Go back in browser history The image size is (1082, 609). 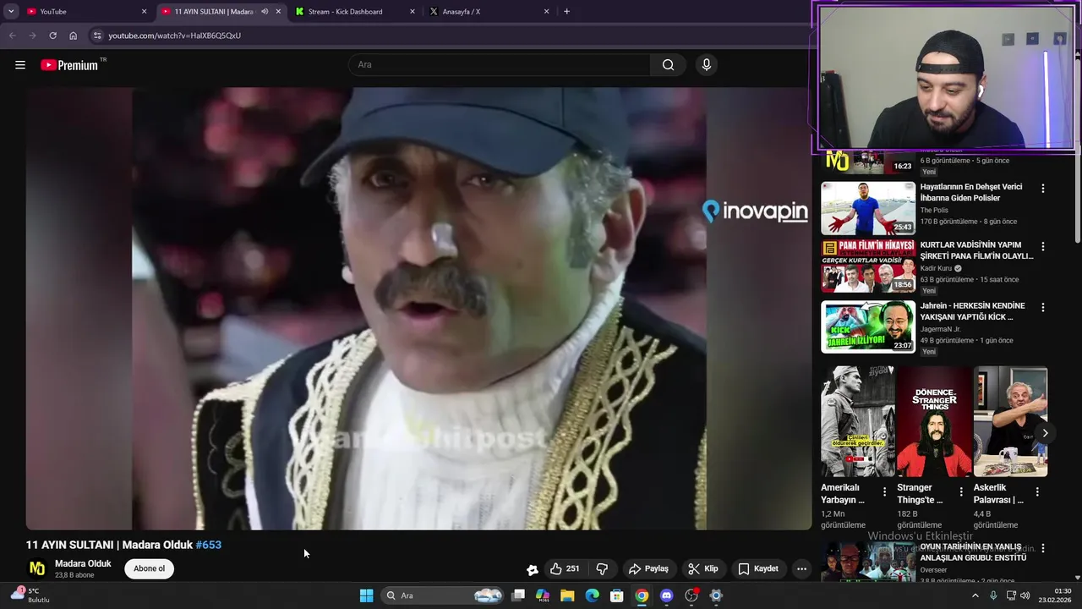pyautogui.click(x=12, y=36)
